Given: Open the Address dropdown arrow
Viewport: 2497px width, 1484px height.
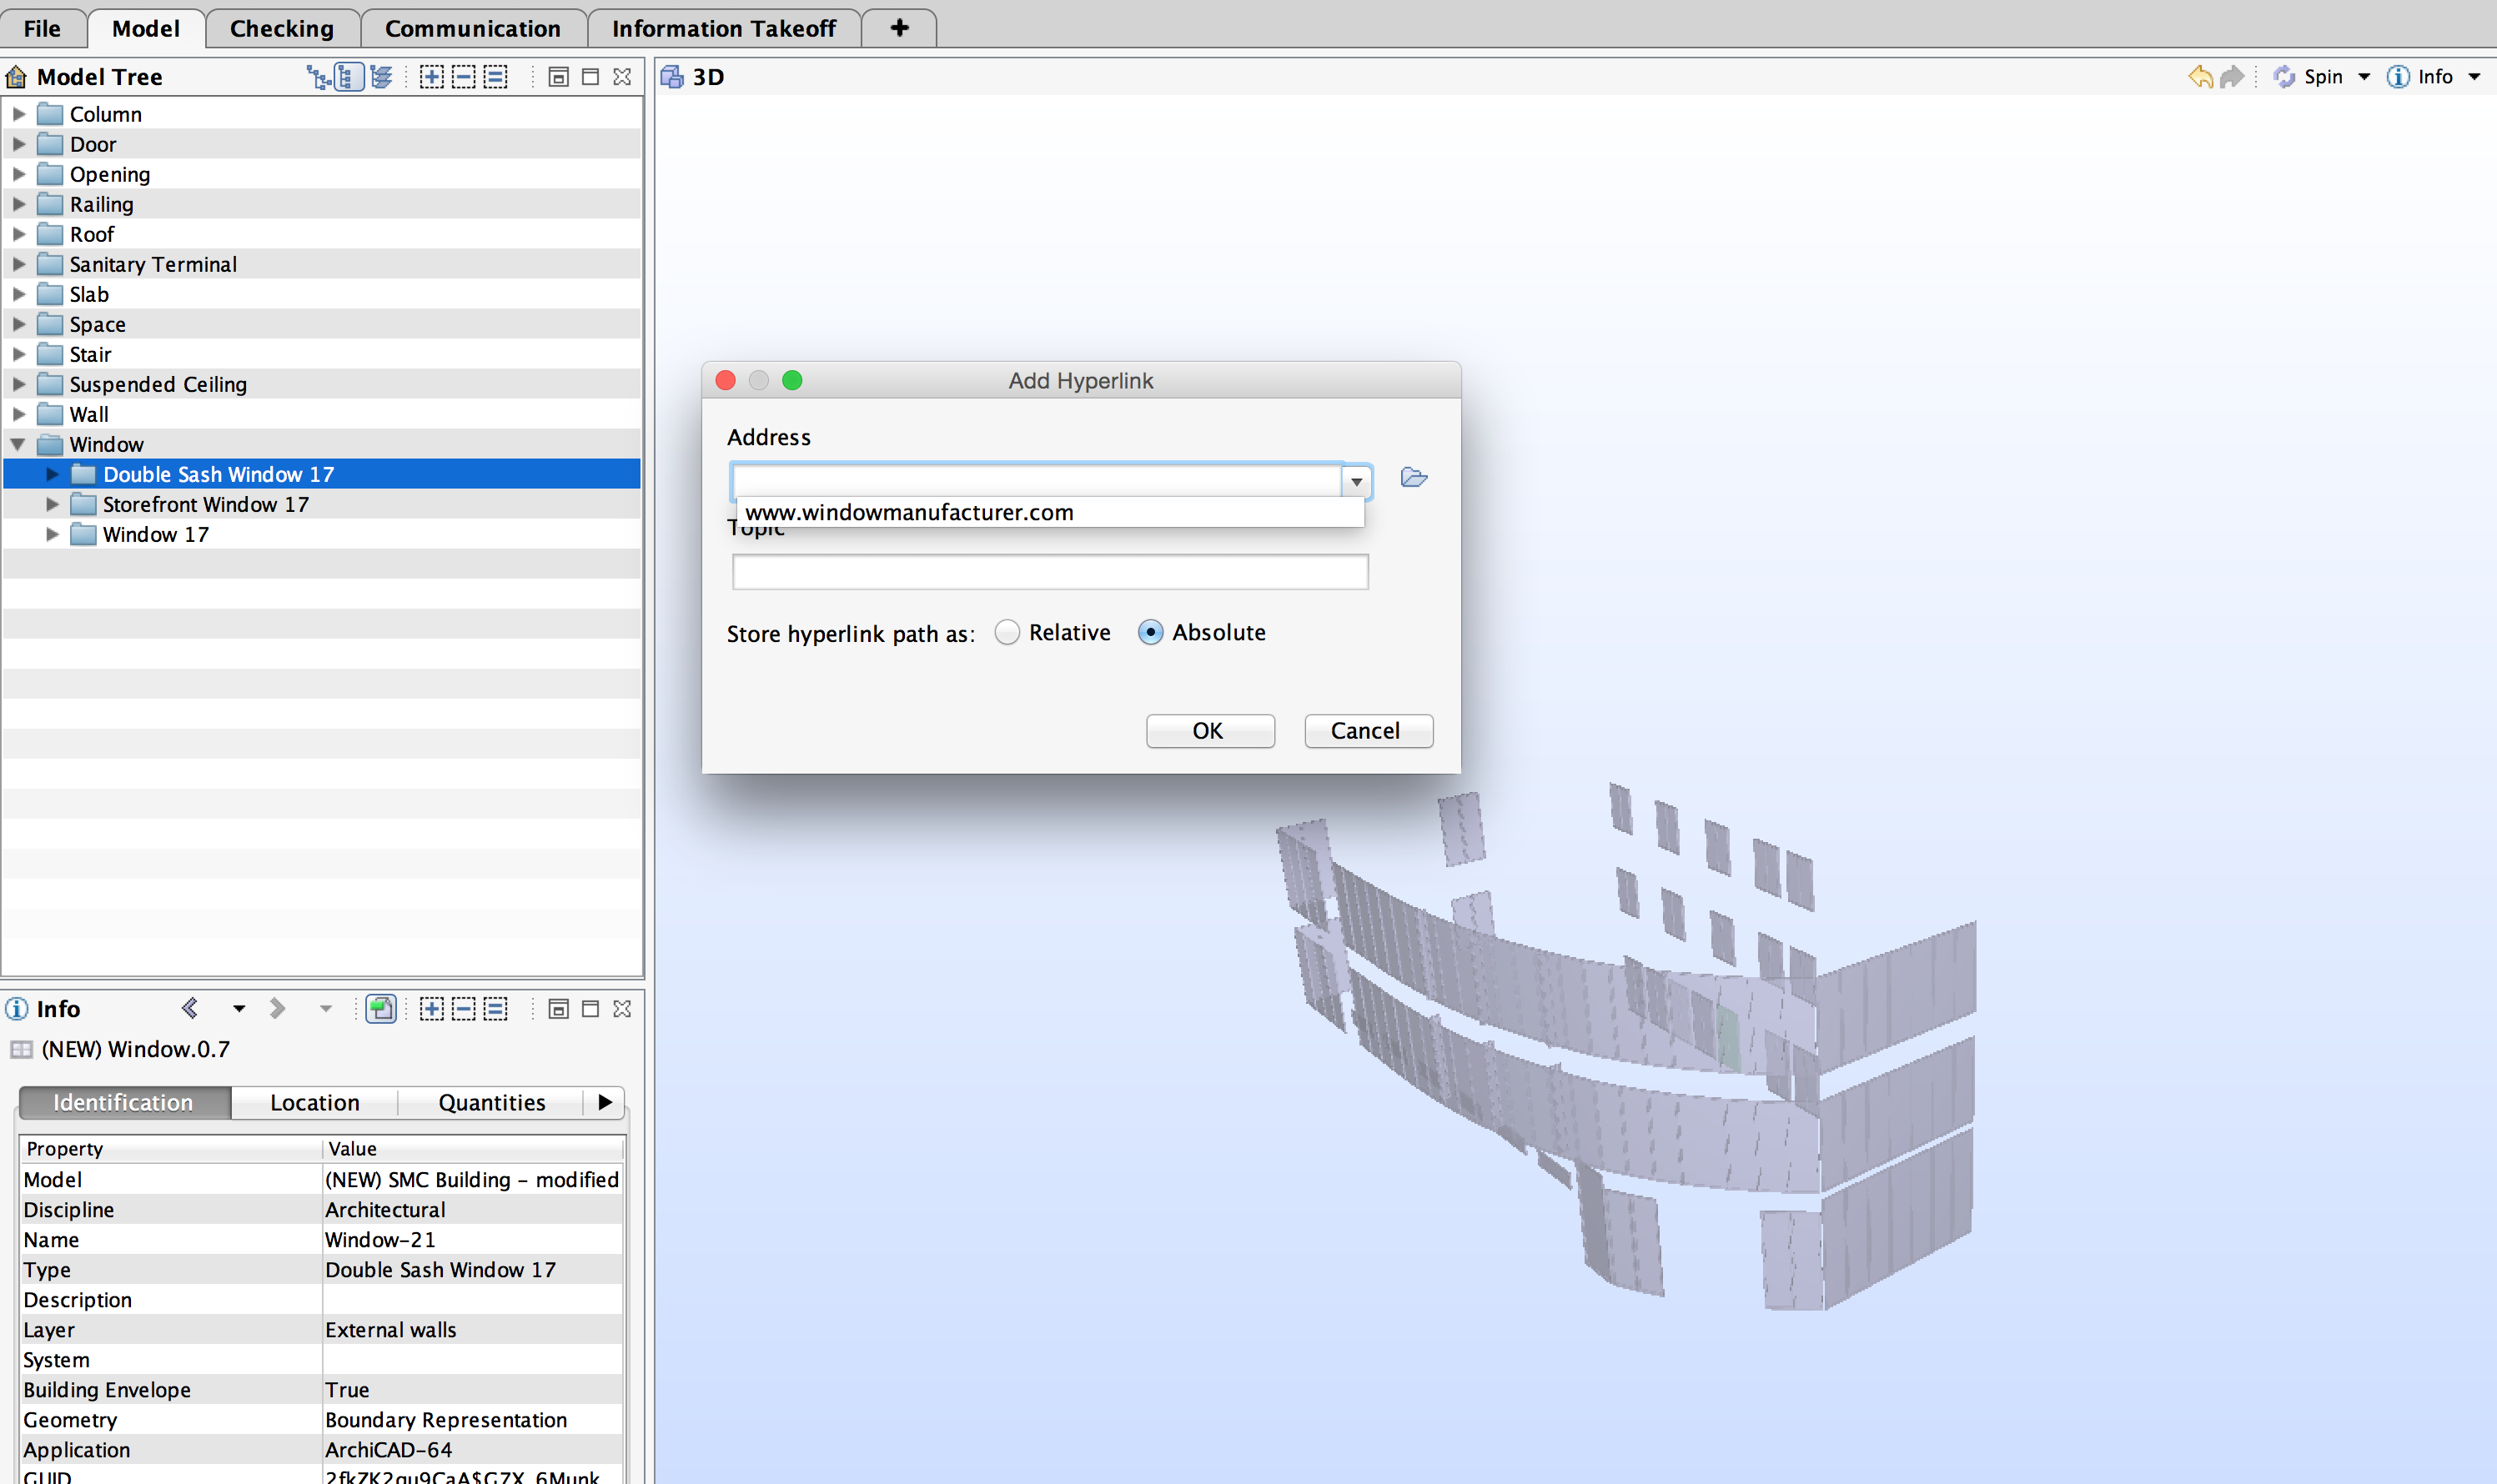Looking at the screenshot, I should tap(1357, 481).
